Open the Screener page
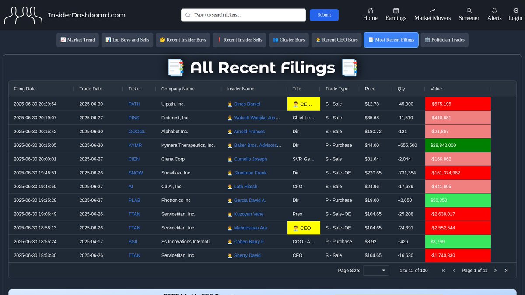Screen dimensions: 525x295 pos(469,14)
